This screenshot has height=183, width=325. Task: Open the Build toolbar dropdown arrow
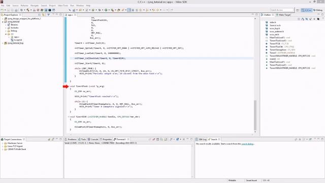click(31, 10)
